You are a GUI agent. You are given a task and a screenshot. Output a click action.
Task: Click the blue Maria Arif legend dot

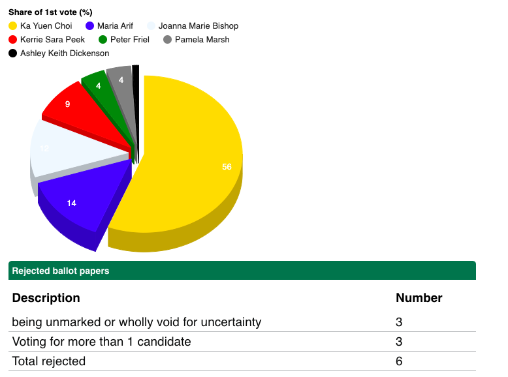[x=89, y=26]
